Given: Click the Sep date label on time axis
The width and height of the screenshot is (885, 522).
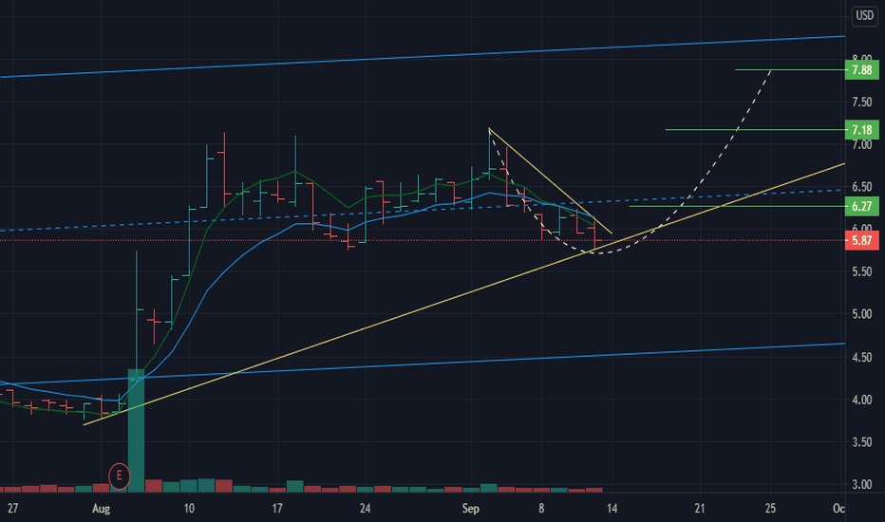Looking at the screenshot, I should tap(471, 509).
